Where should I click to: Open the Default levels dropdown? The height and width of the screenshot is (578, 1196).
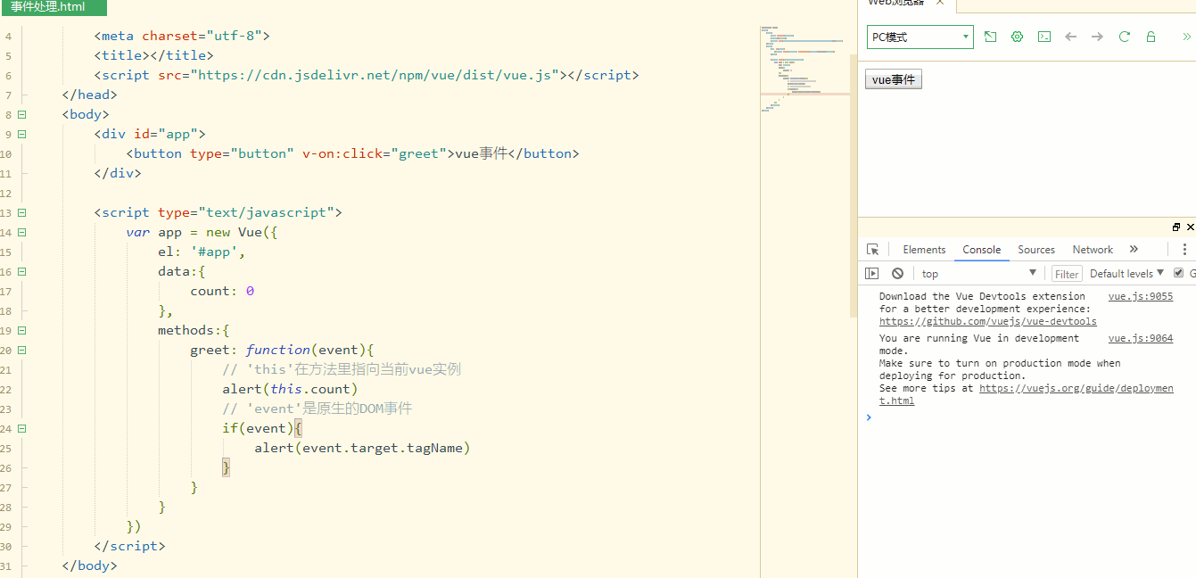(x=1127, y=274)
